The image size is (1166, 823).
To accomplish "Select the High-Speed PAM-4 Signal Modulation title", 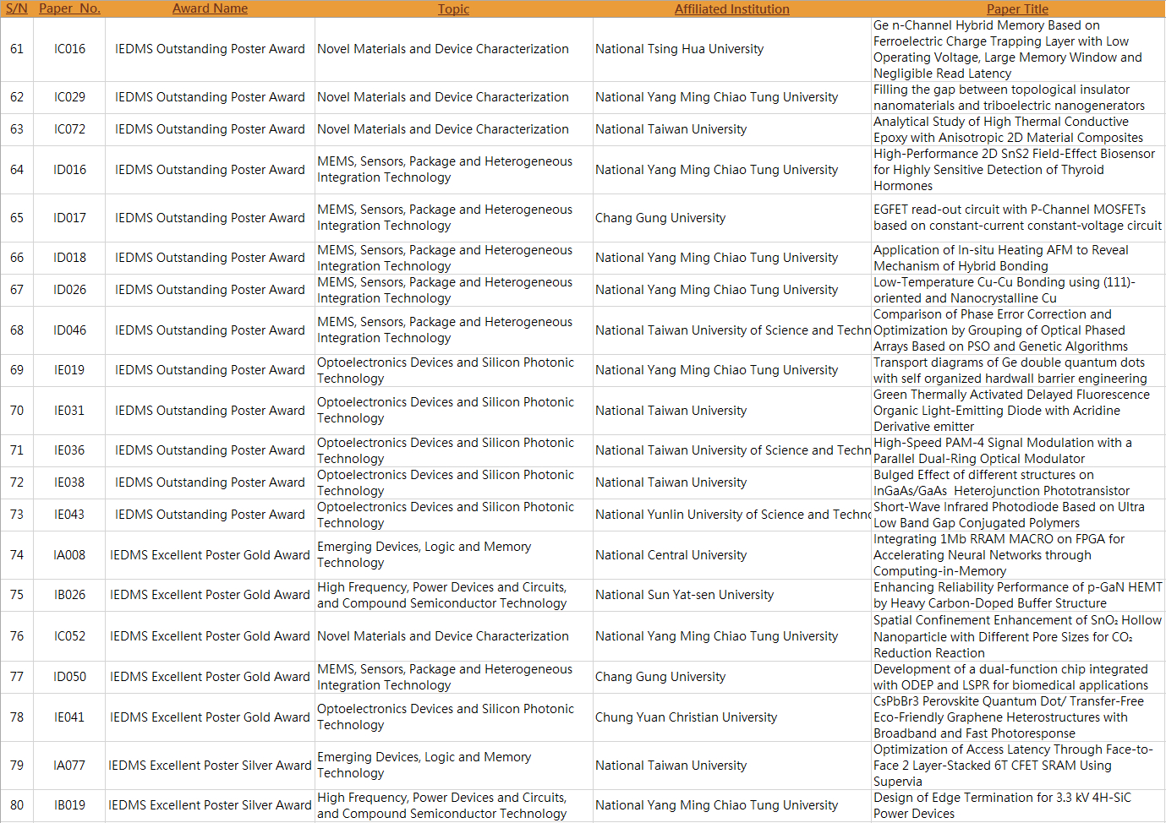I will pos(1018,450).
